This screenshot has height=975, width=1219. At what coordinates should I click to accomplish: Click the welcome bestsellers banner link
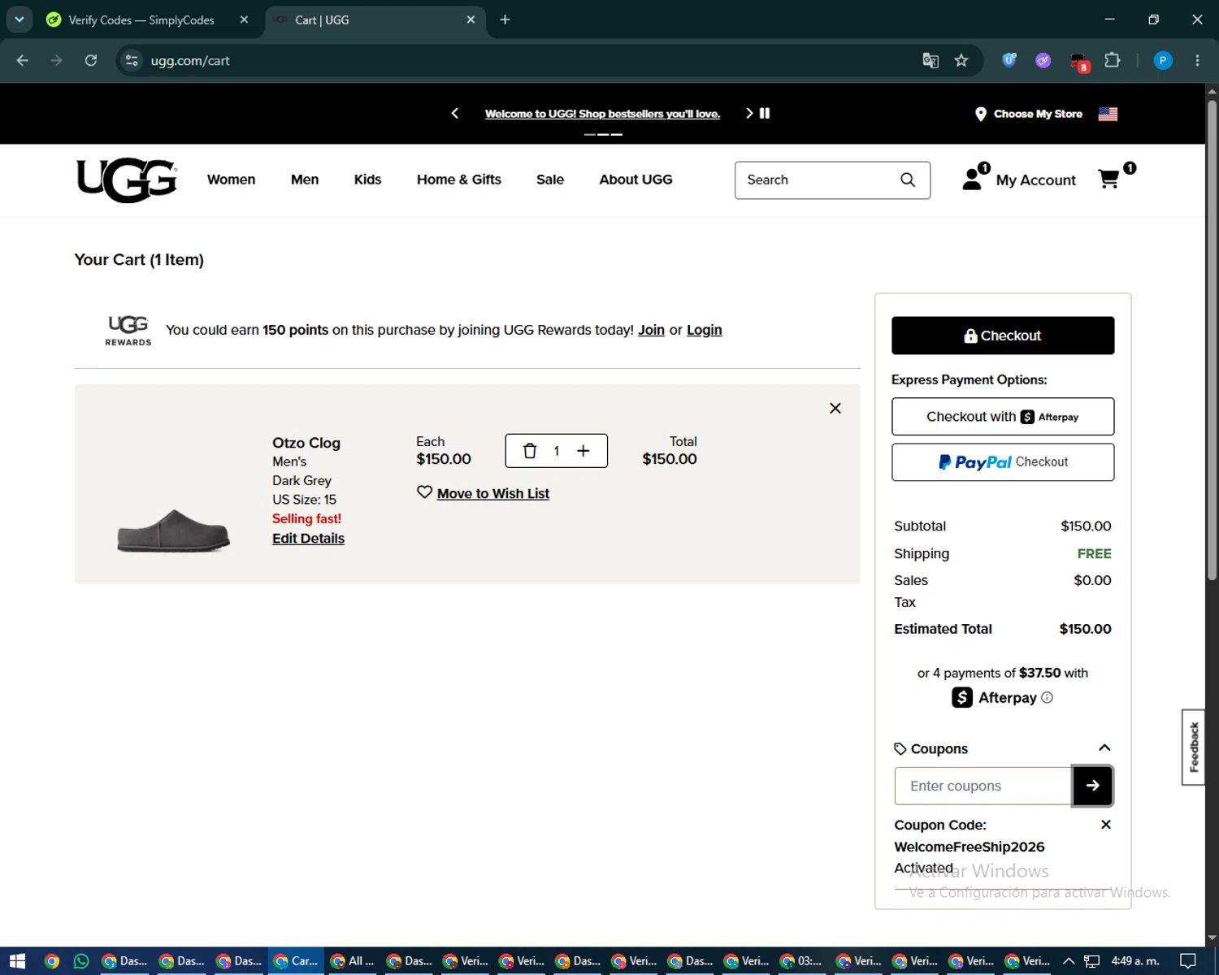602,114
